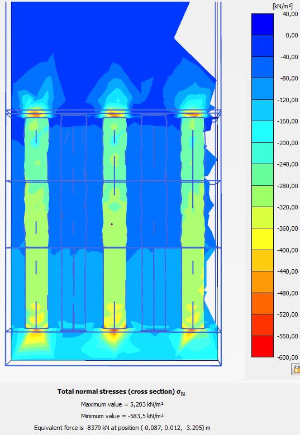Click the dark orange band below -480,00

tap(262, 304)
